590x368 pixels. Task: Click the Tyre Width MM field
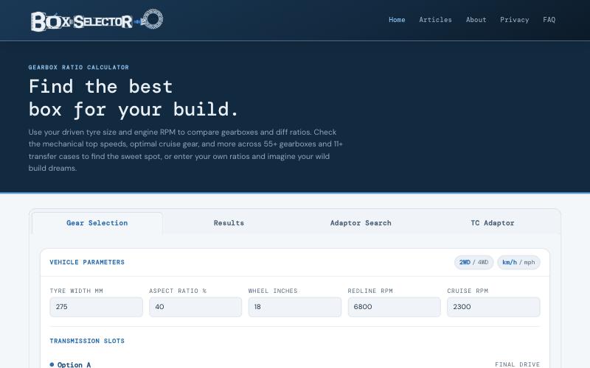coord(97,307)
